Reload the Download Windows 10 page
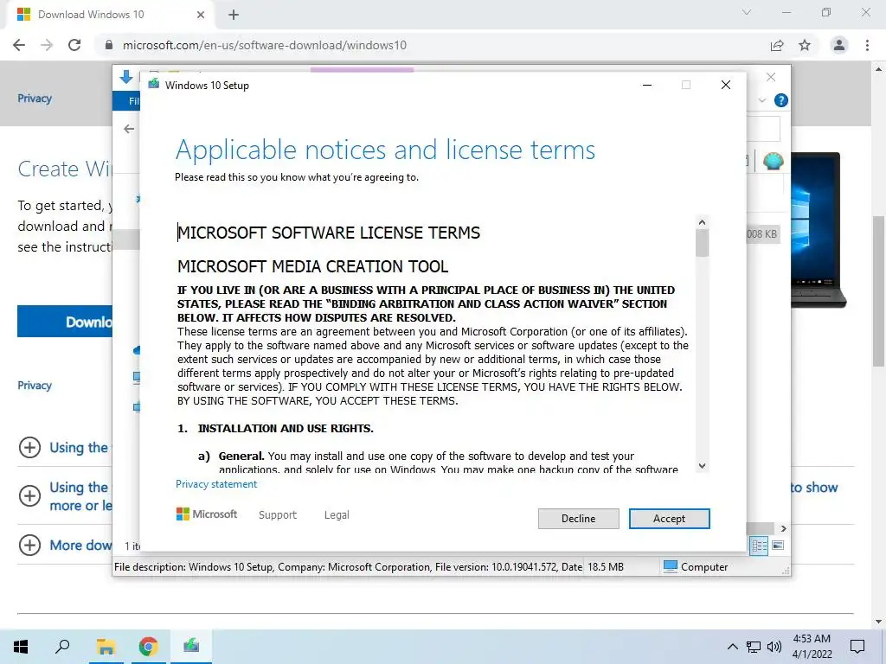 point(74,45)
